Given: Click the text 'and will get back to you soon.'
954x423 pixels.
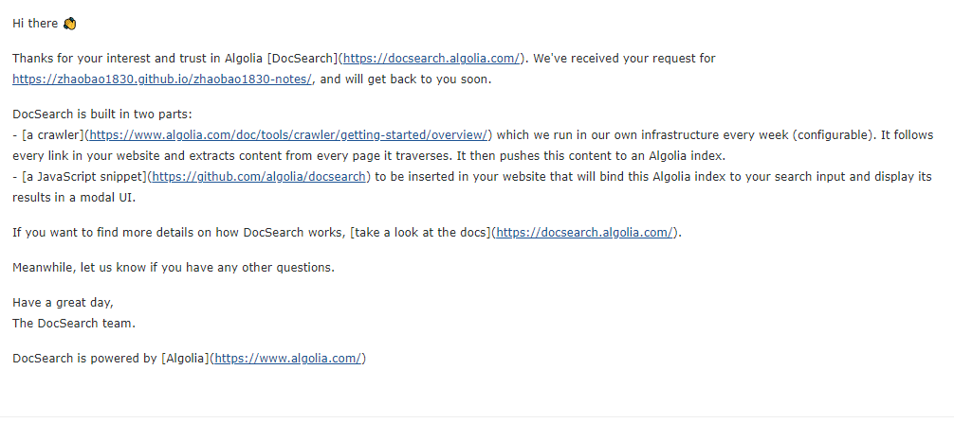Looking at the screenshot, I should (x=405, y=79).
